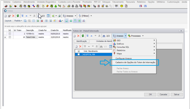The image size is (190, 109).
Task: Open the Processos dropdown in dialog
Action: pyautogui.click(x=143, y=36)
